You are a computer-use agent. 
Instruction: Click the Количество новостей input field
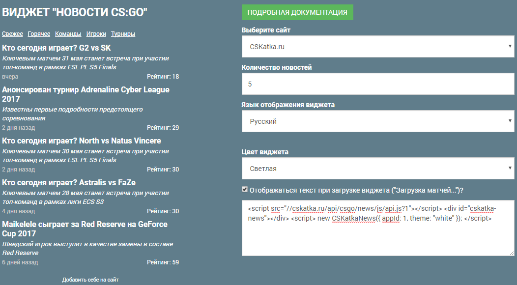click(x=378, y=84)
